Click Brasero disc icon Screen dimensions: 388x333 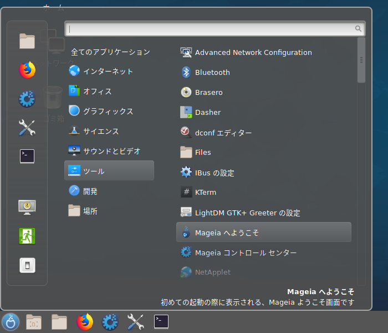(x=186, y=93)
